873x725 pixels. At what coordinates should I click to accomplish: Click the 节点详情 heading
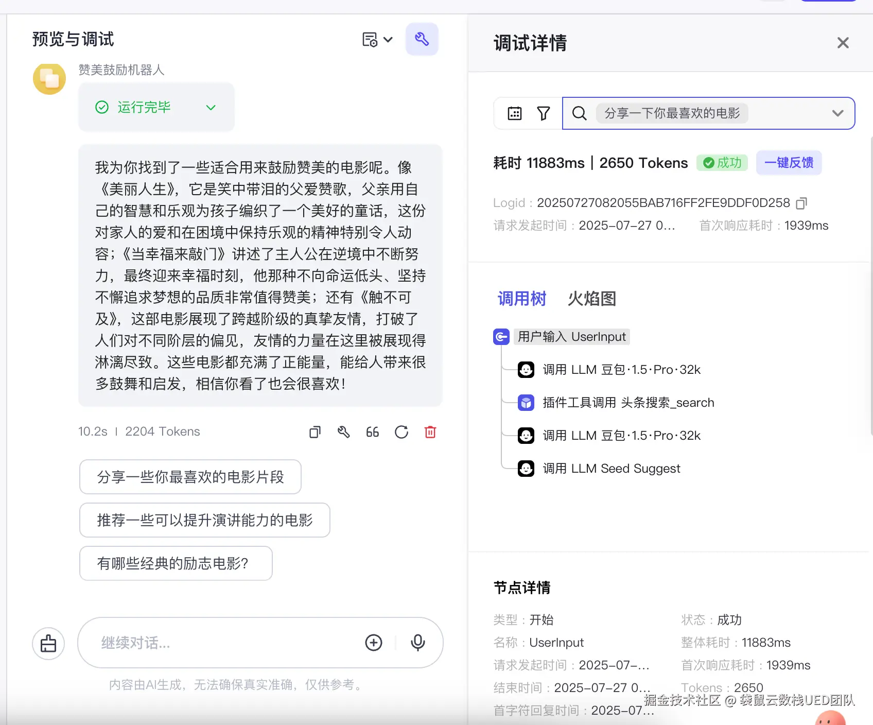pyautogui.click(x=522, y=588)
